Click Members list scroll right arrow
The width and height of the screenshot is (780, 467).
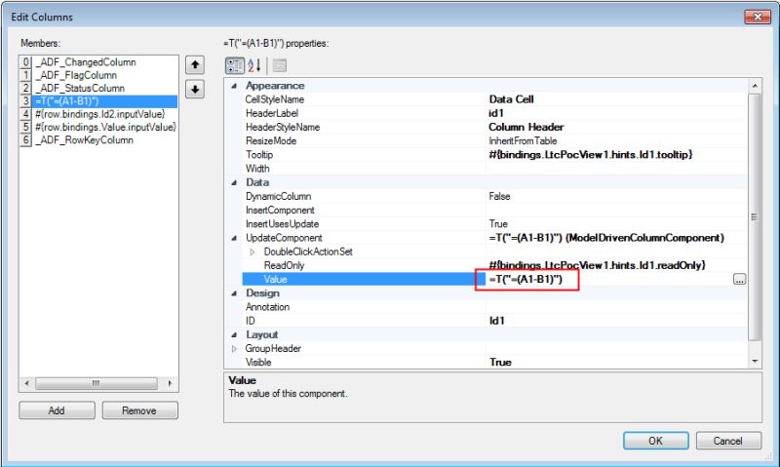point(170,383)
